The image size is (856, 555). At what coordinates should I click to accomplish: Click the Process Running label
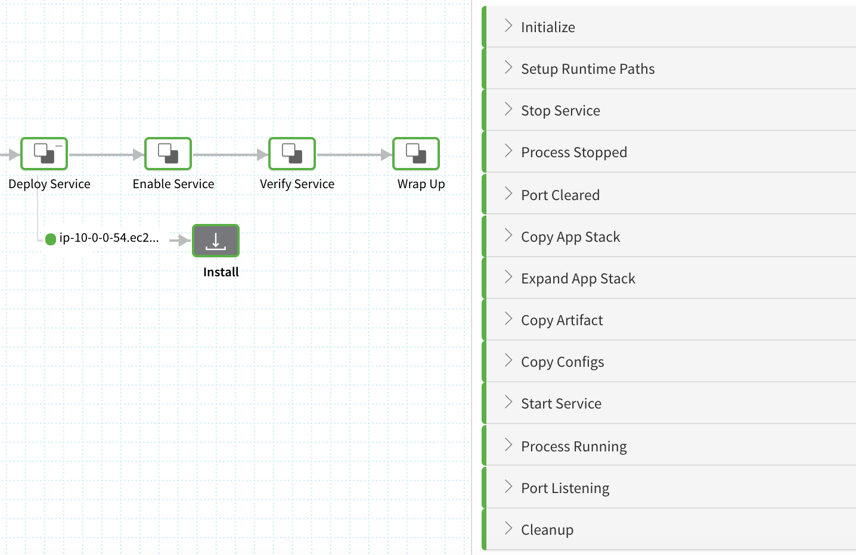click(x=573, y=447)
